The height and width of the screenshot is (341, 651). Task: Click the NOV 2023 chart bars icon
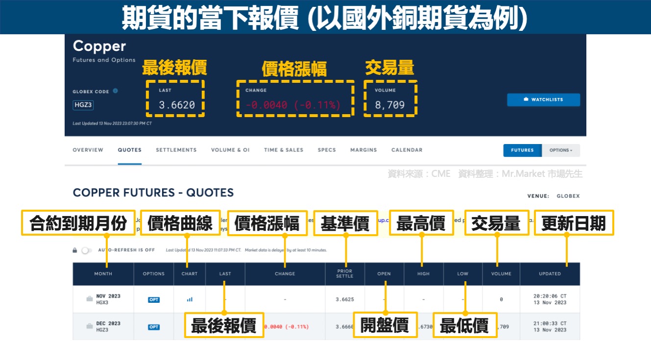pos(190,299)
